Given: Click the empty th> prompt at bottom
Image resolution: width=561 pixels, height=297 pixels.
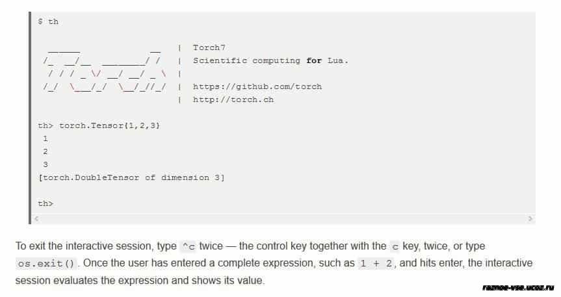Looking at the screenshot, I should tap(46, 203).
